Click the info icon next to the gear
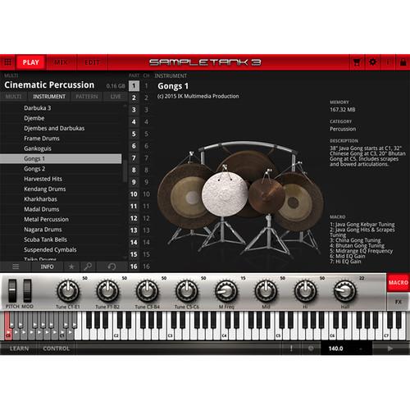This screenshot has height=410, width=410. click(388, 62)
